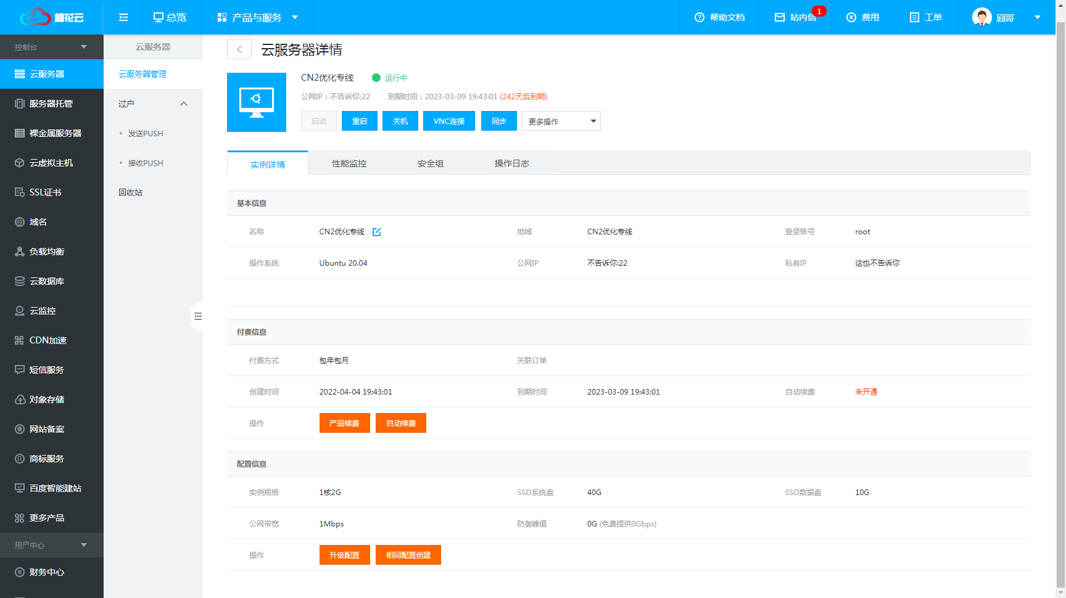Image resolution: width=1066 pixels, height=598 pixels.
Task: Switch to the 操作日志 tab
Action: pos(512,163)
